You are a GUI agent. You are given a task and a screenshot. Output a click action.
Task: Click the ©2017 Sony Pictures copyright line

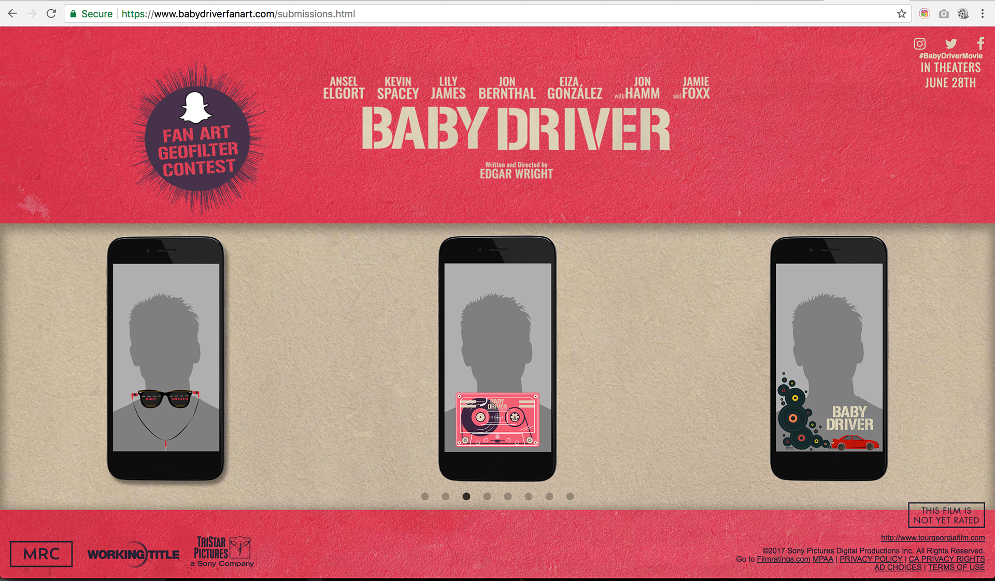873,550
